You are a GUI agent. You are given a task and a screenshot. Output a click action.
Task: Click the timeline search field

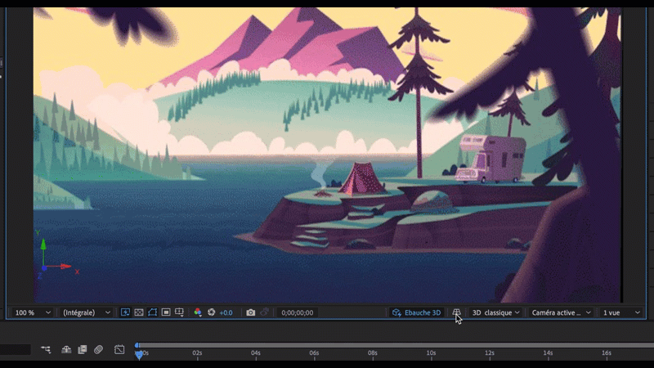[15, 349]
